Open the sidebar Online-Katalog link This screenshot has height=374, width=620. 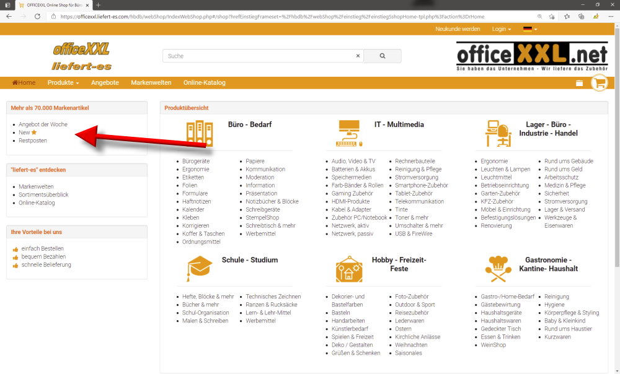(x=37, y=203)
